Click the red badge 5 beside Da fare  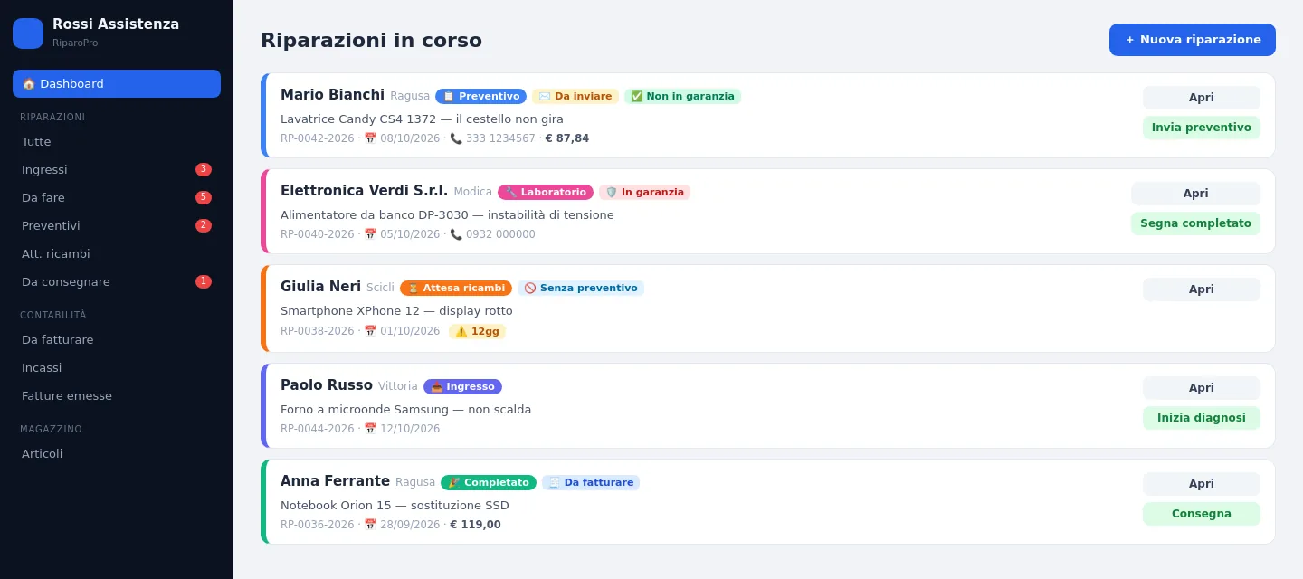204,197
